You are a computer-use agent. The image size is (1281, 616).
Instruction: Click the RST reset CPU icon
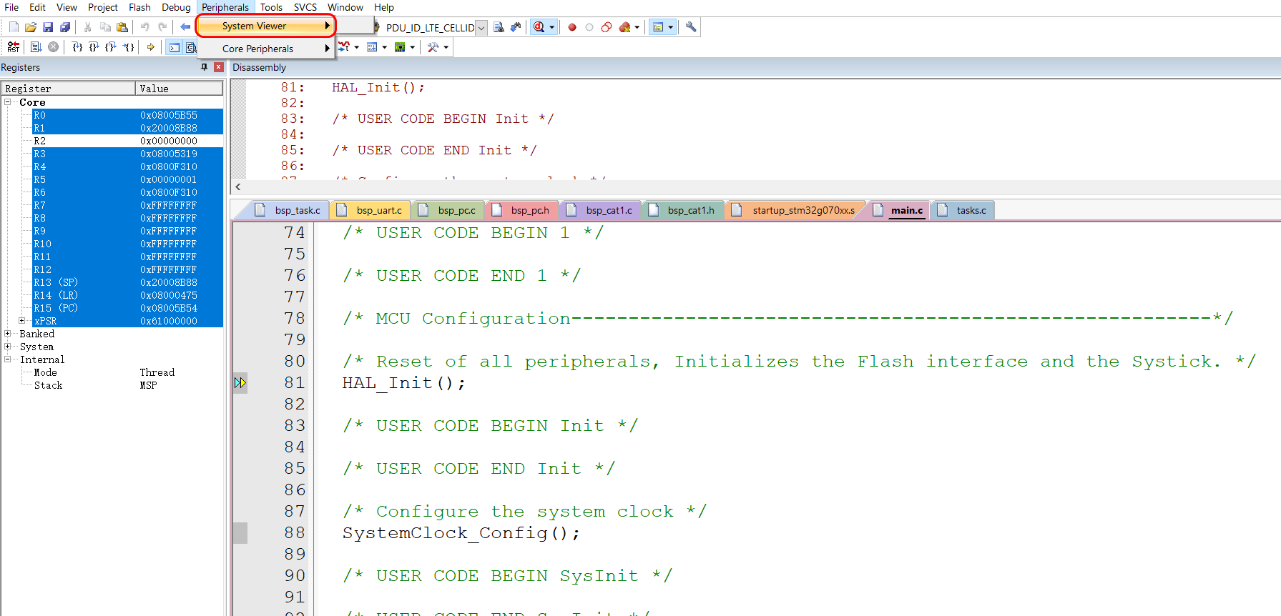click(x=13, y=47)
